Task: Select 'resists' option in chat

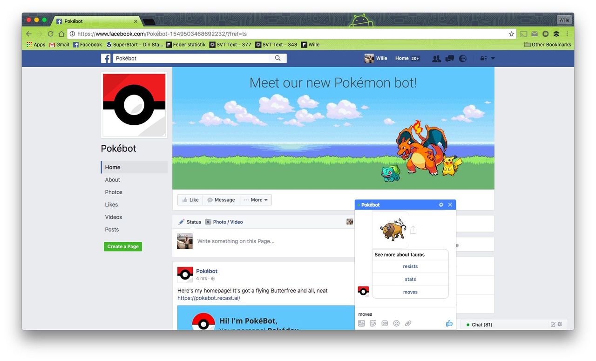Action: (x=410, y=266)
